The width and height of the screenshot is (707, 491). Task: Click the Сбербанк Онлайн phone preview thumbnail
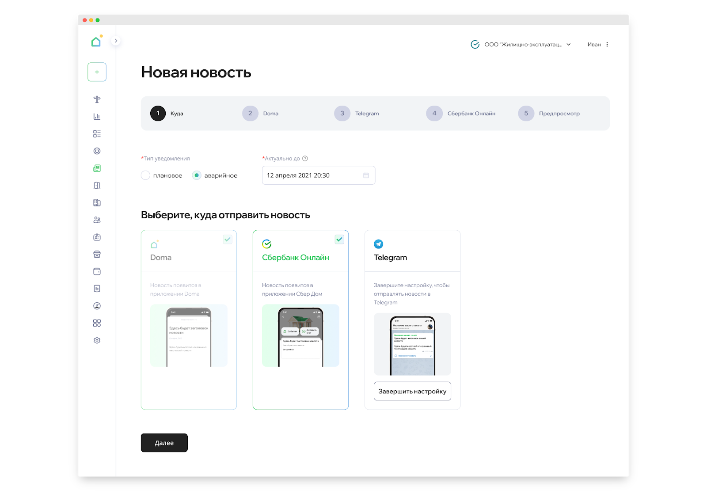point(300,335)
